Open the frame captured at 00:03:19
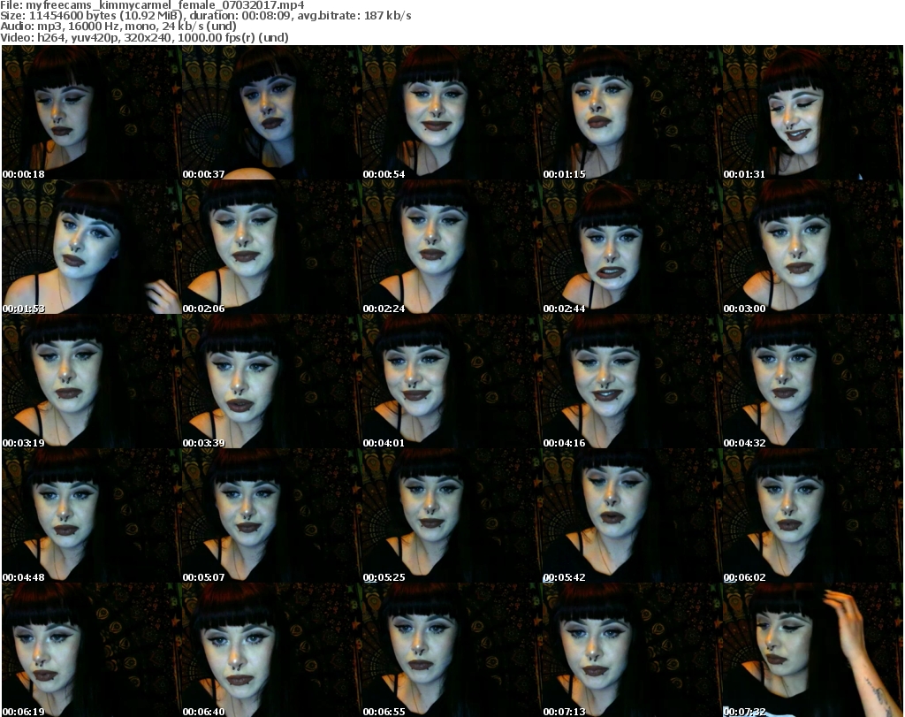This screenshot has height=717, width=905. [92, 381]
